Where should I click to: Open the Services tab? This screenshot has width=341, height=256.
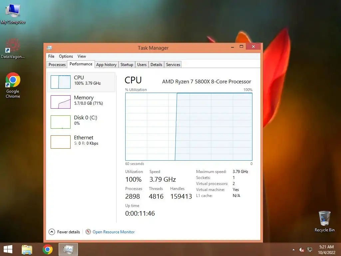pos(173,64)
